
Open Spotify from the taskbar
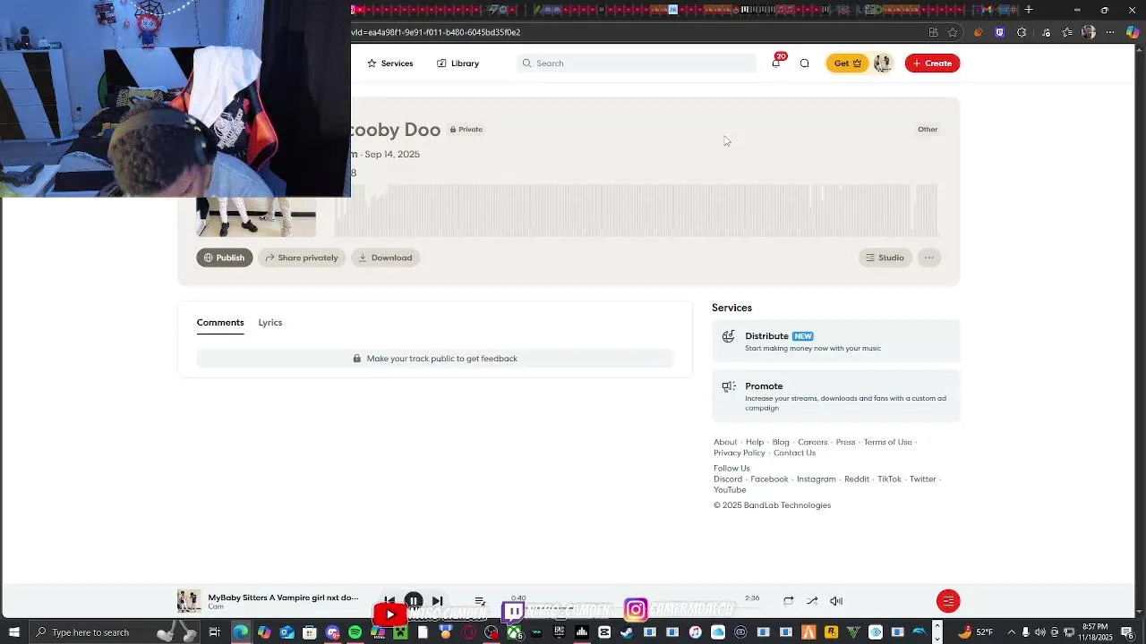355,632
